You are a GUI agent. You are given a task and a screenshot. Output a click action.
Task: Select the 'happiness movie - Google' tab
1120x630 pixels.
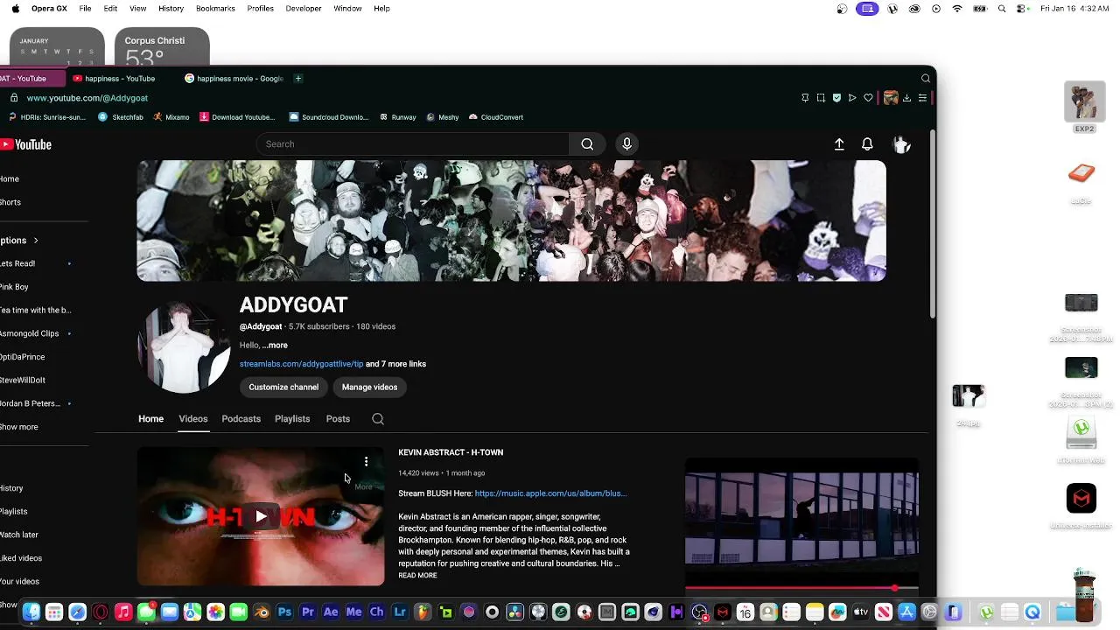[x=234, y=79]
